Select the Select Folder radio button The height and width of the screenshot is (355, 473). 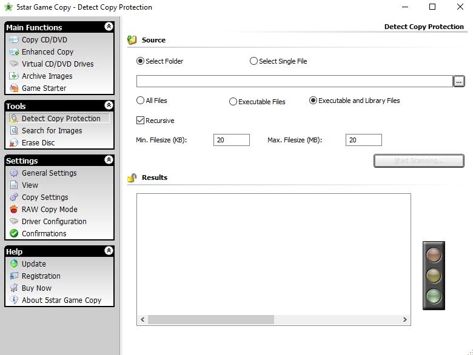pyautogui.click(x=140, y=61)
